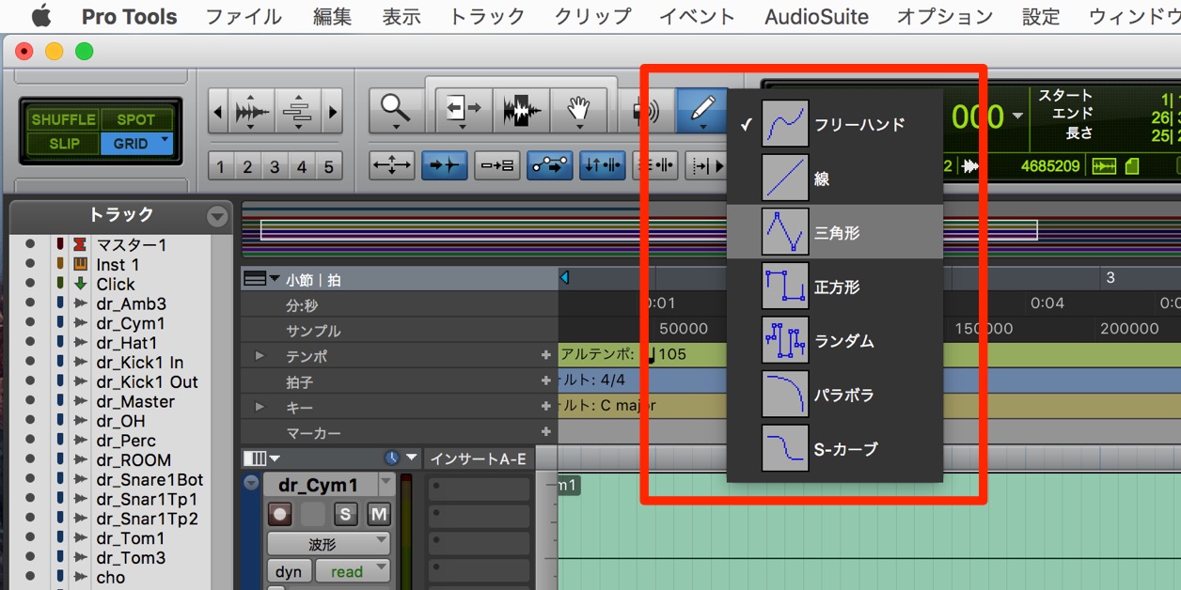Enable SHUFFLE edit mode
Viewport: 1181px width, 590px height.
click(x=63, y=119)
